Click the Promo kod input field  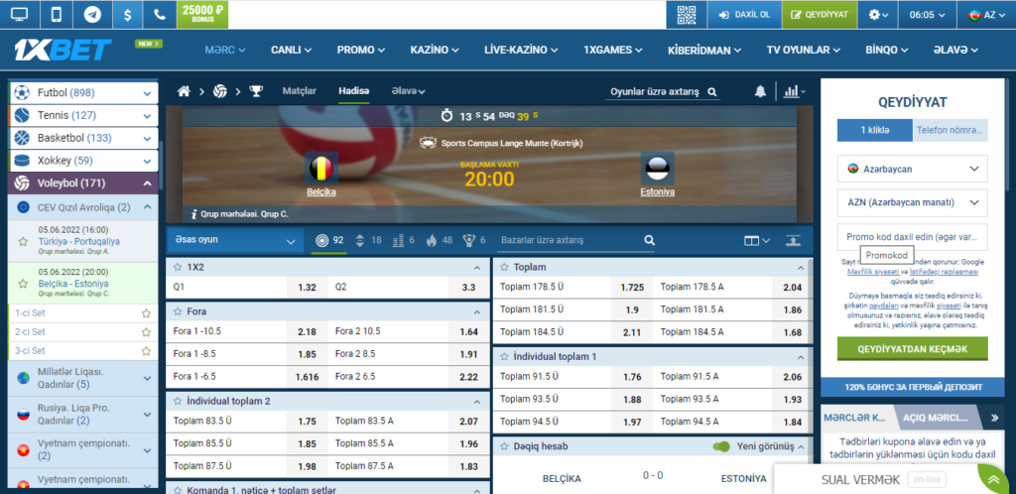click(x=913, y=237)
